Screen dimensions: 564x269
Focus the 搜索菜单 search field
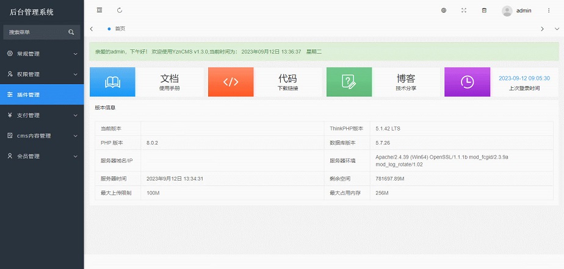(x=42, y=32)
